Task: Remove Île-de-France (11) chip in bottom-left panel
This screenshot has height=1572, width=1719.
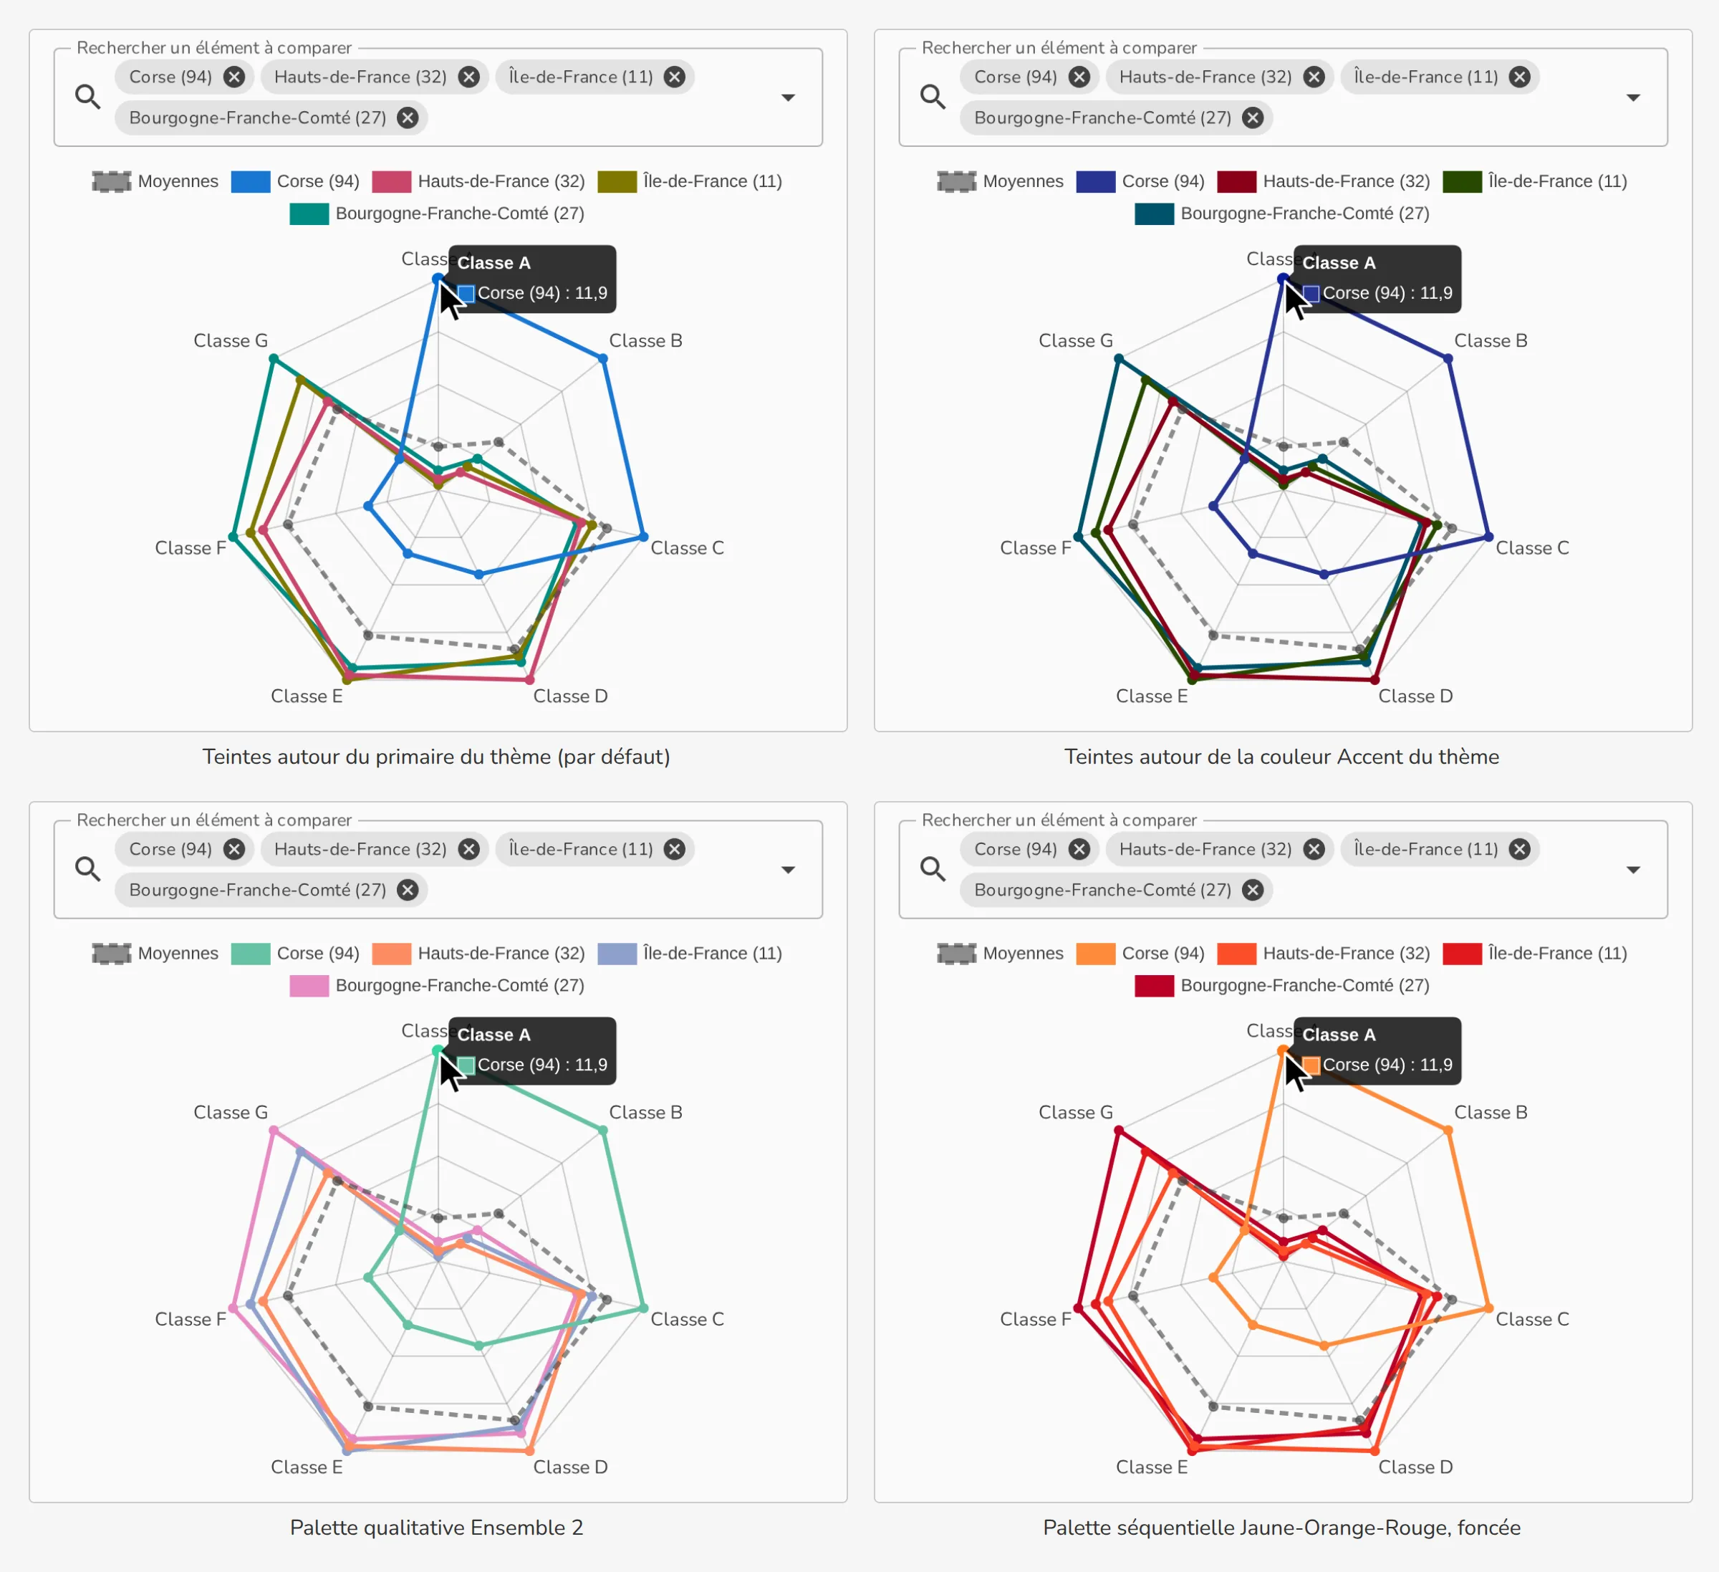Action: point(675,848)
